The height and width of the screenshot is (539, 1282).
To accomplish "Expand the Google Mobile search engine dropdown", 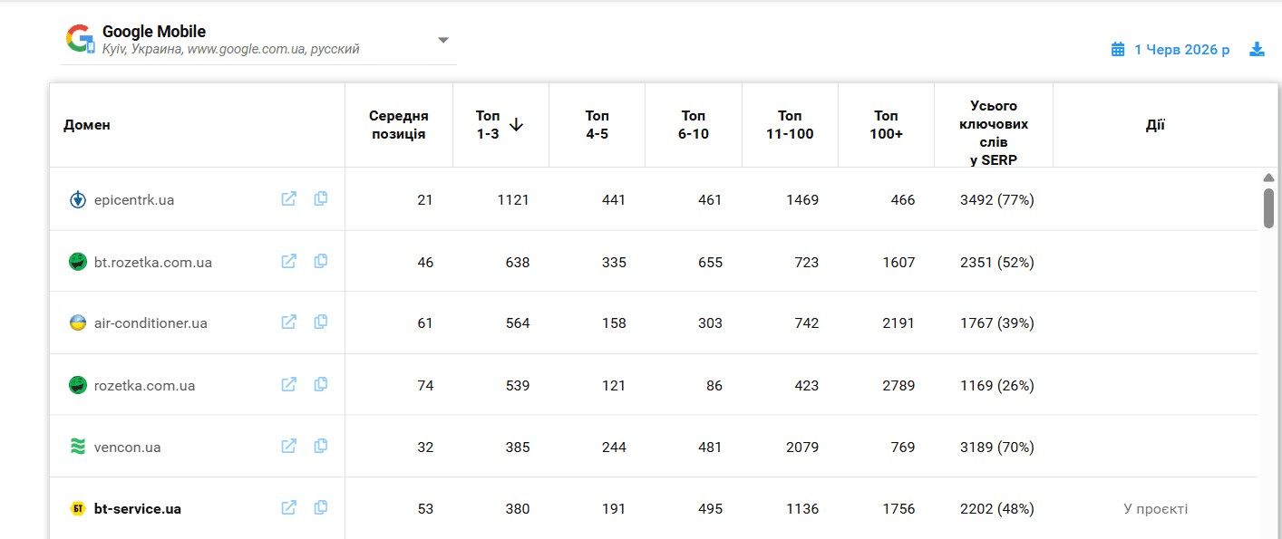I will coord(443,40).
